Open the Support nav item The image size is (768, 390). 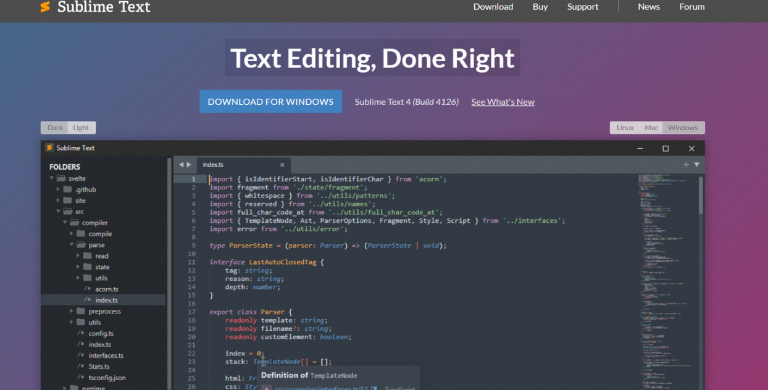pos(583,7)
